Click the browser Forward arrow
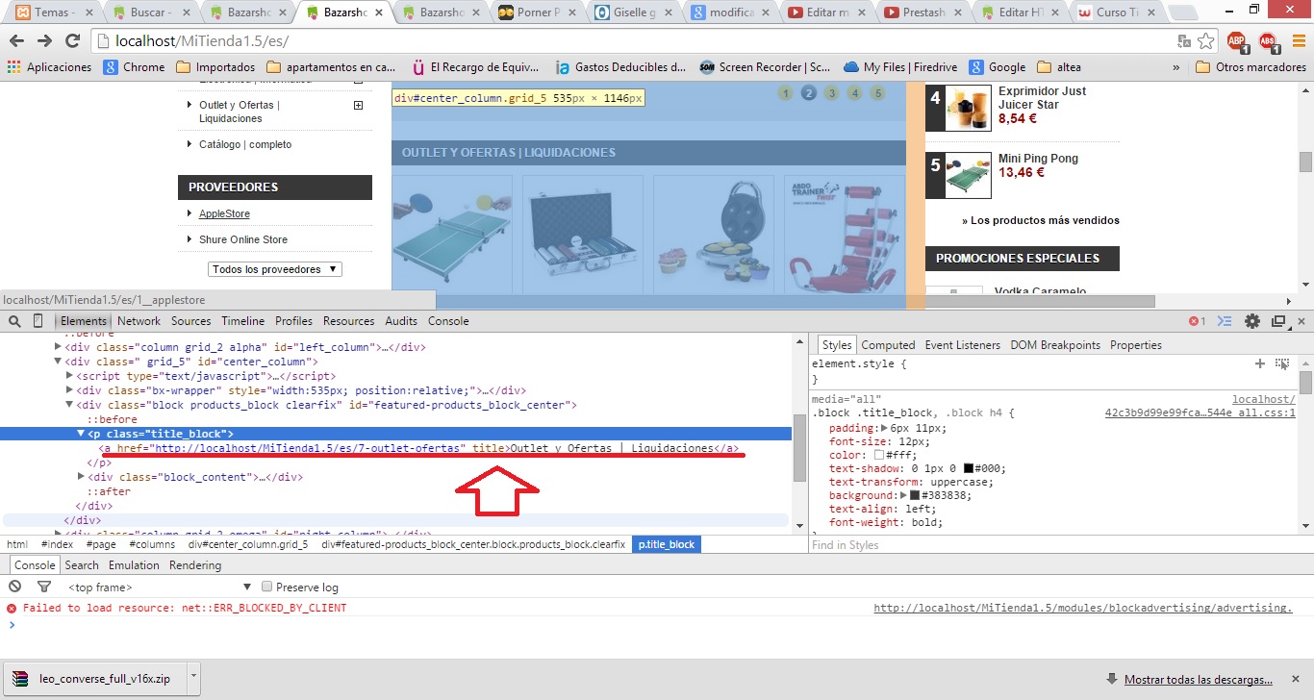This screenshot has width=1314, height=700. 44,41
